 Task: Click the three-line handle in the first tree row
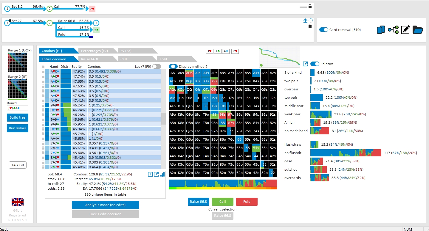(303, 6)
